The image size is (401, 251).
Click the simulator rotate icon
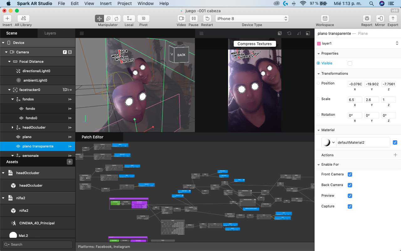point(289,33)
